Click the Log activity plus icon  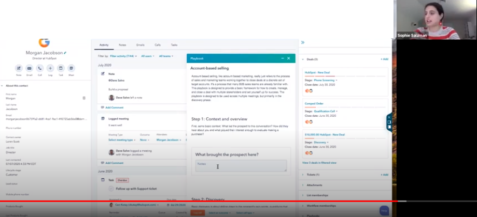[x=50, y=68]
